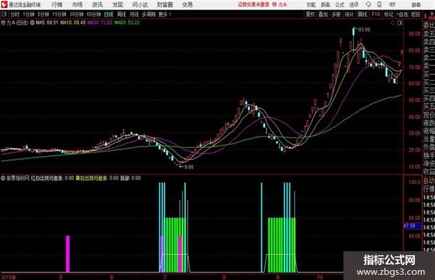Viewport: 435px width, 280px height.
Task: Click the 复权 toolbar button
Action: [310, 14]
